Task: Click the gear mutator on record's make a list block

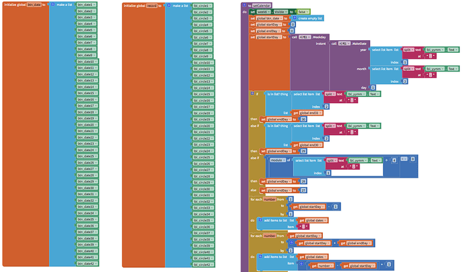Action: coord(168,5)
